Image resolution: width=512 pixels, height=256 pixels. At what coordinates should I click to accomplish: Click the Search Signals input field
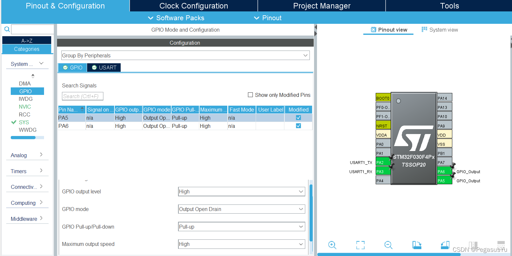point(83,96)
